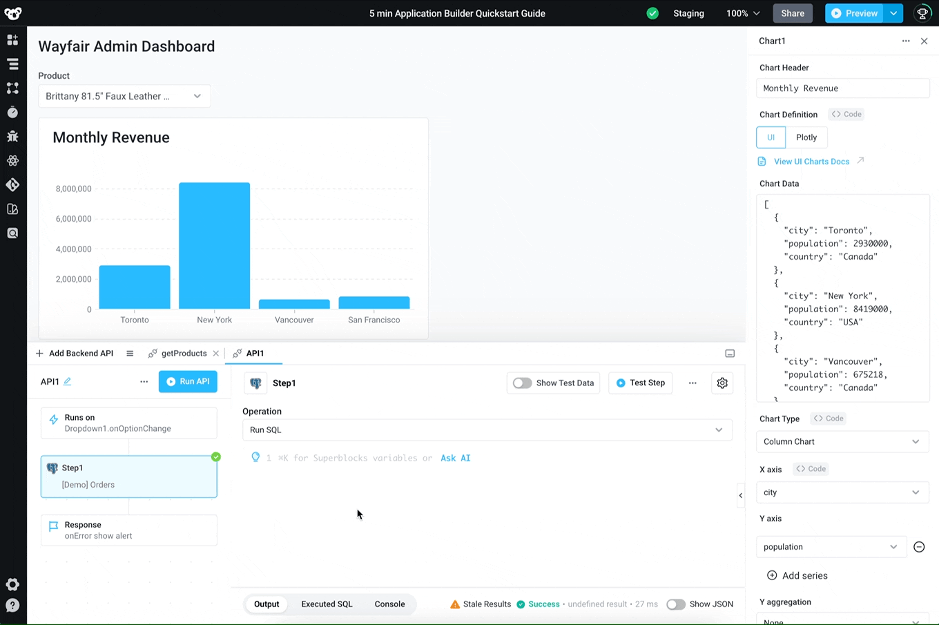This screenshot has height=625, width=939.
Task: Switch to the getProducts API tab
Action: [184, 354]
